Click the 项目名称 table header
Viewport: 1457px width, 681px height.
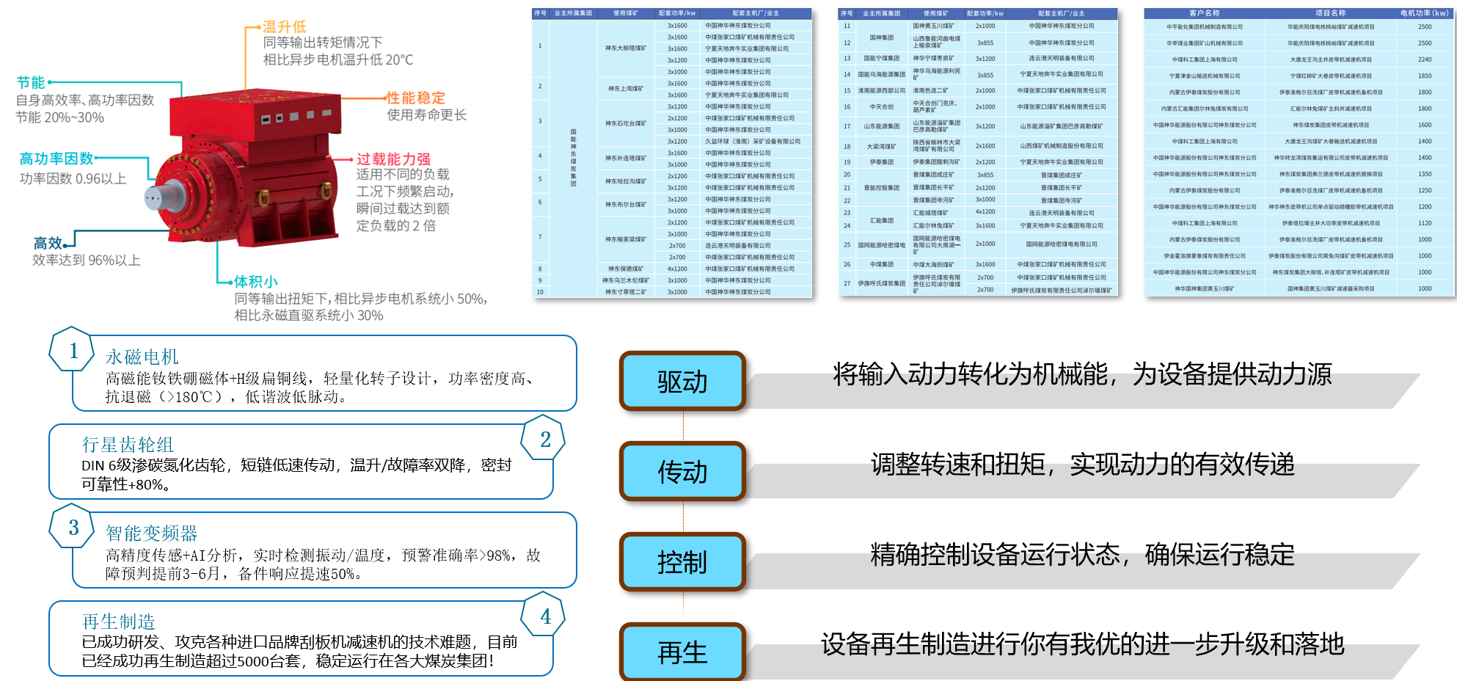pos(1330,13)
